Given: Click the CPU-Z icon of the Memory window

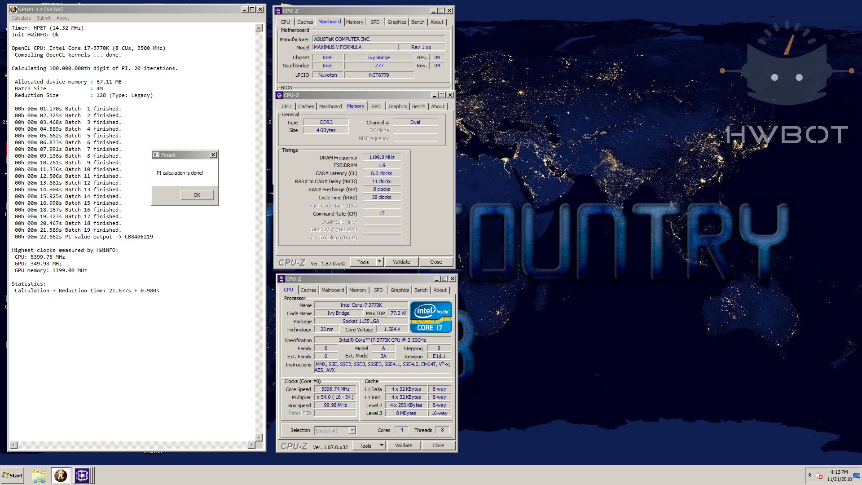Looking at the screenshot, I should (x=280, y=95).
